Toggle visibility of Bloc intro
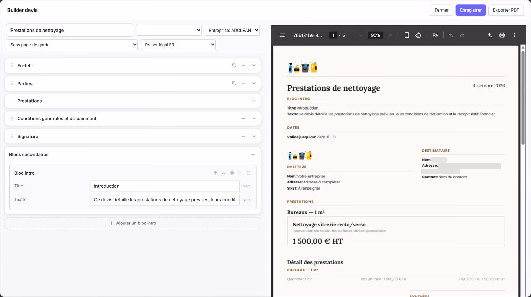Image resolution: width=531 pixels, height=297 pixels. (232, 173)
